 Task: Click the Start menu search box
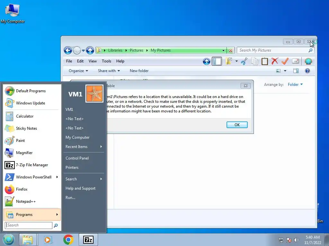pos(29,225)
